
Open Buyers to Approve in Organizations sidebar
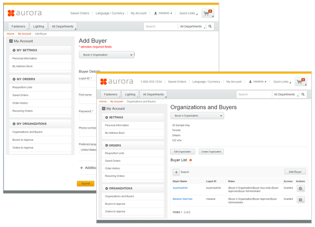[x=133, y=204]
